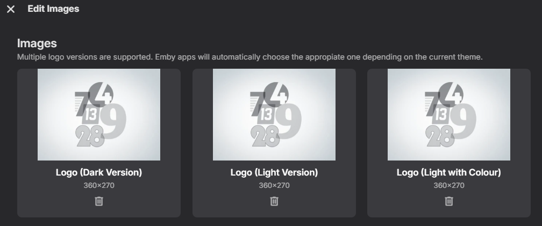542x226 pixels.
Task: Delete the Logo (Light Version) image
Action: tap(274, 201)
